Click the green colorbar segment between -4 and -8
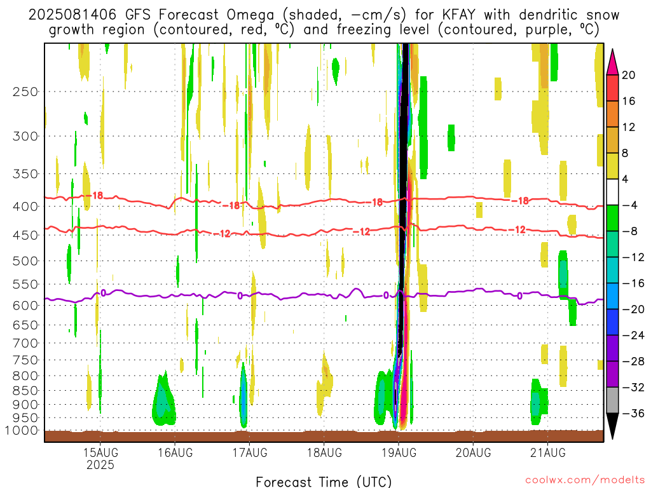This screenshot has width=651, height=488. point(612,218)
